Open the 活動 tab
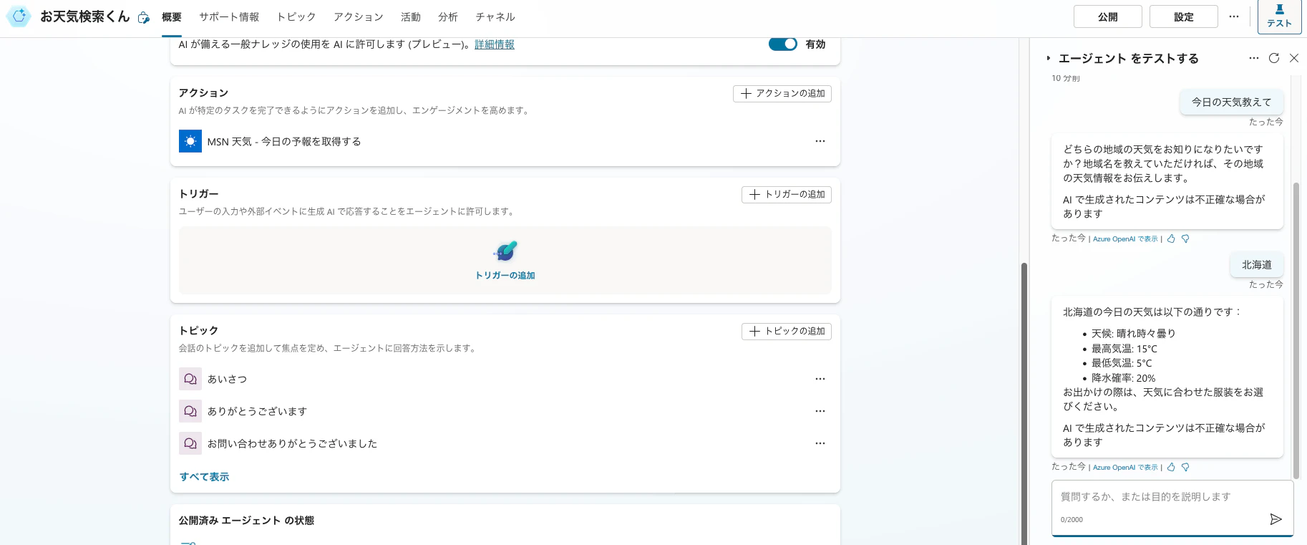Image resolution: width=1307 pixels, height=545 pixels. tap(411, 16)
